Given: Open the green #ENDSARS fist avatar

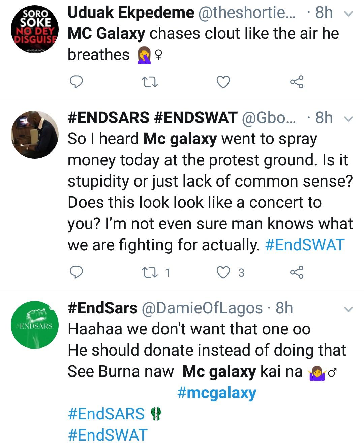Looking at the screenshot, I should 35,325.
